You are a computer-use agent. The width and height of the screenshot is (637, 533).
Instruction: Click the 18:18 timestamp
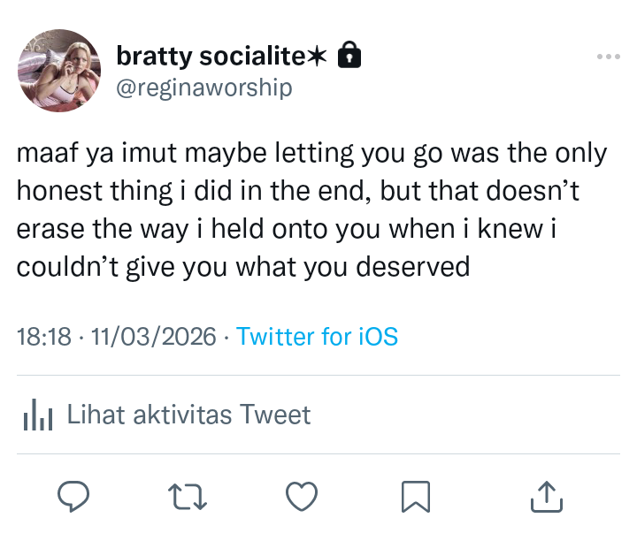(43, 337)
